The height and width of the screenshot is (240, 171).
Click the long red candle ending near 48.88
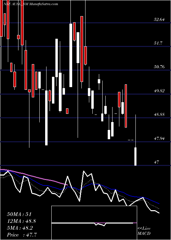[x=126, y=106]
